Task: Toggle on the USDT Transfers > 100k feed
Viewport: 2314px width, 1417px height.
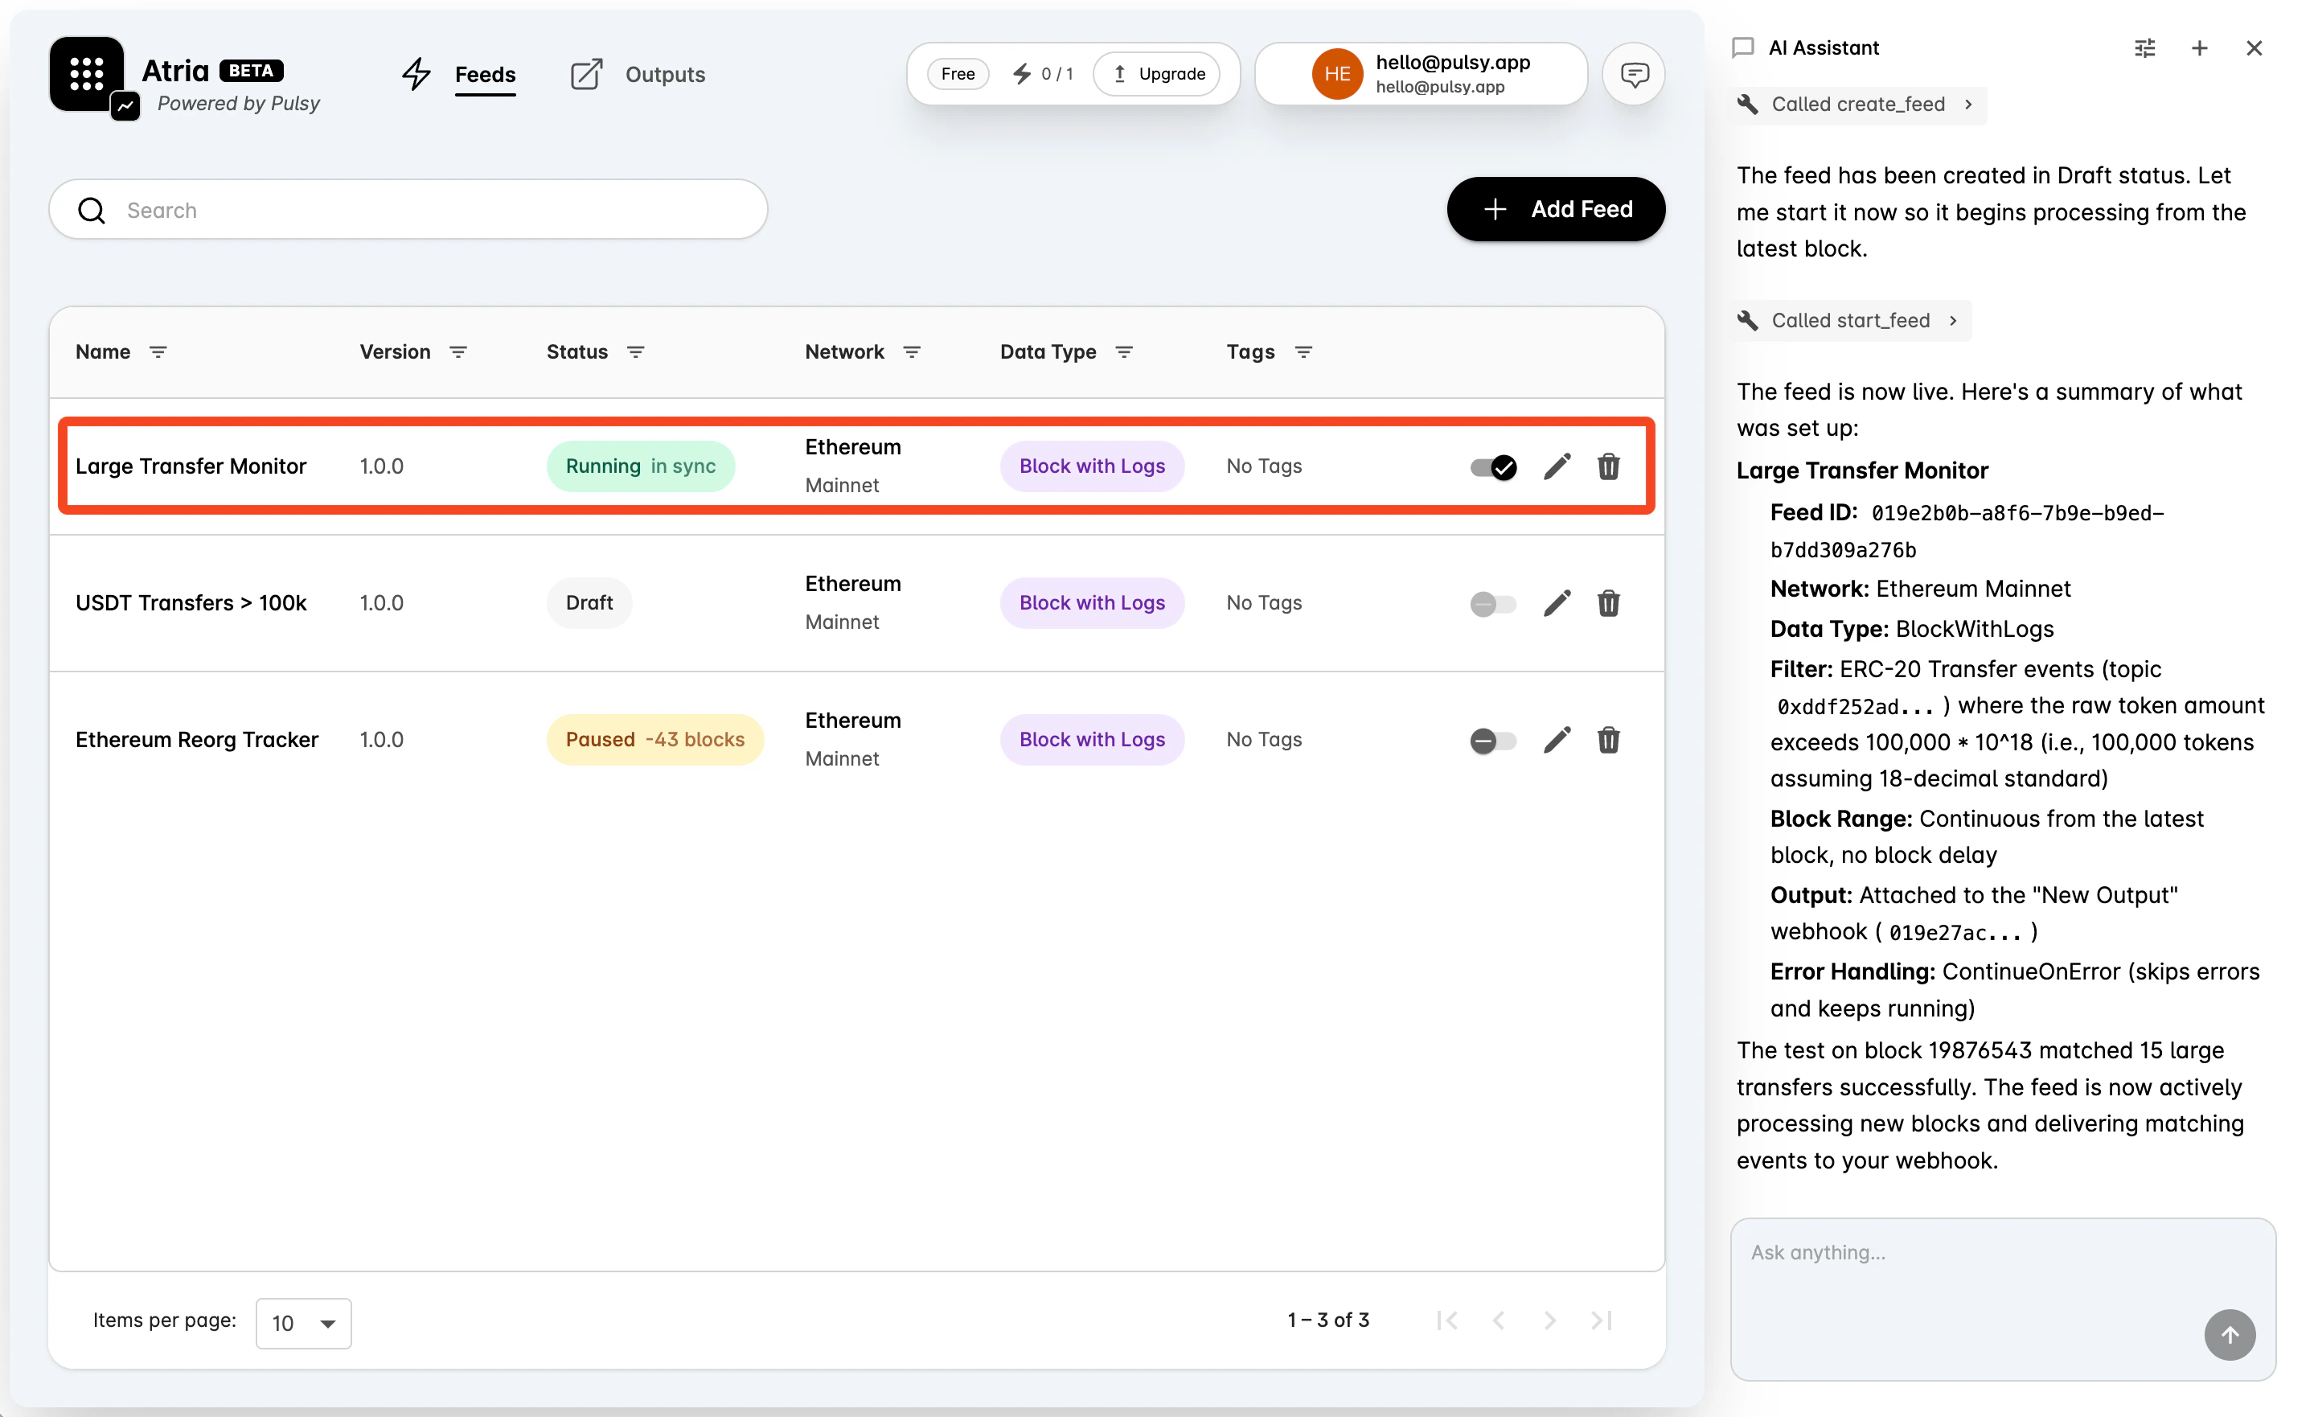Action: point(1493,604)
